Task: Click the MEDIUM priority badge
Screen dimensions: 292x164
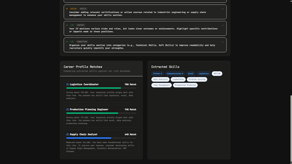Action: click(73, 9)
